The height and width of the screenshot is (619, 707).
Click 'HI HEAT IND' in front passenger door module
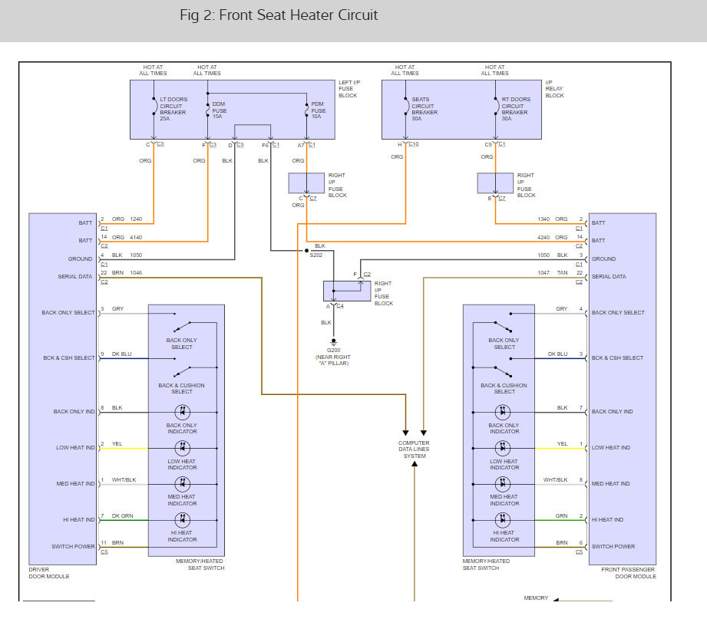(x=607, y=520)
